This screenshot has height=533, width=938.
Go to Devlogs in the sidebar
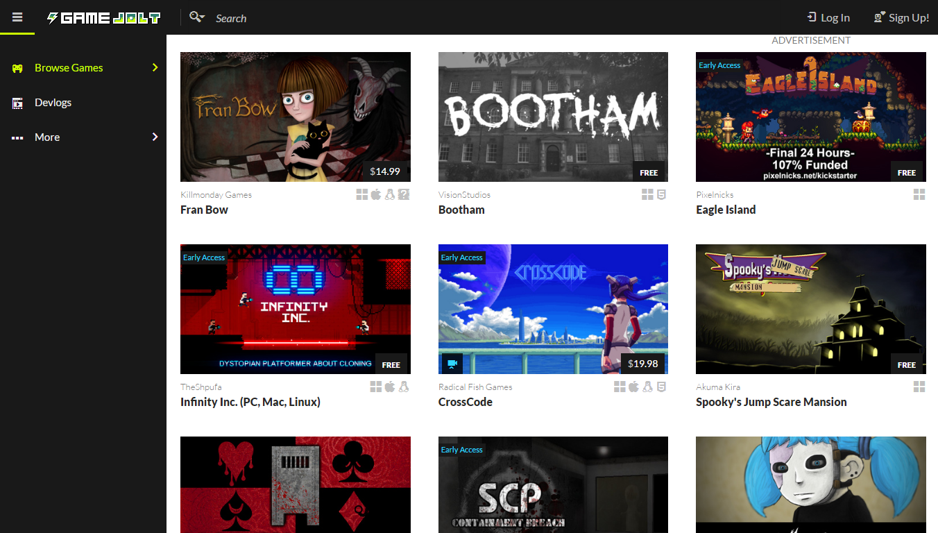(83, 103)
